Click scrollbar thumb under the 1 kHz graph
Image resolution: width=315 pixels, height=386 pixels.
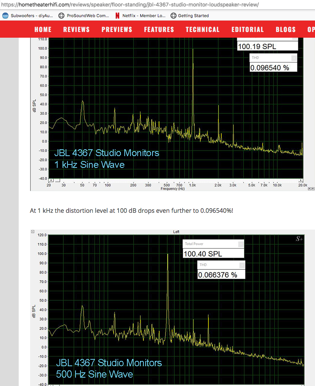[58, 180]
